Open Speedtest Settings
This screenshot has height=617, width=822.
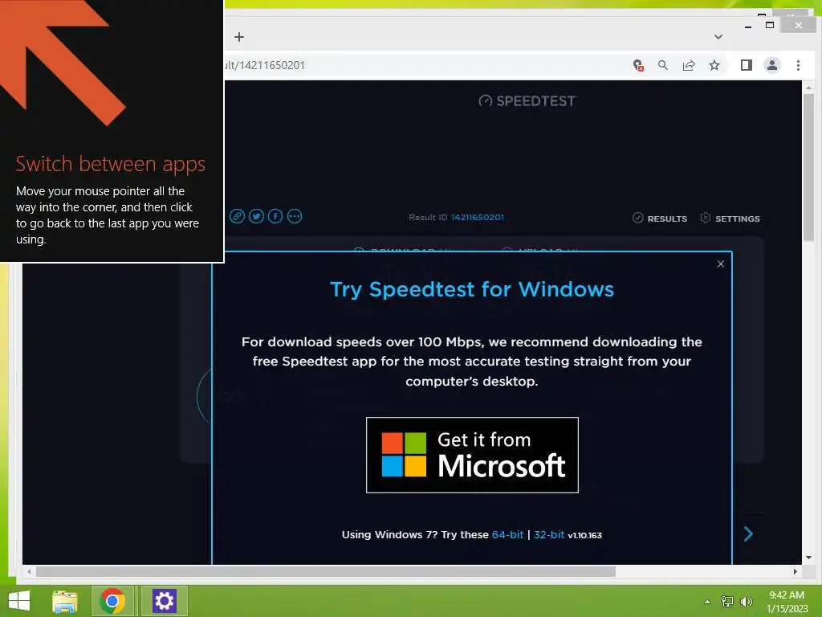coord(730,219)
